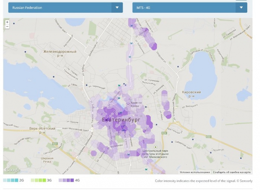Click the Google logo on the map

tap(13, 170)
